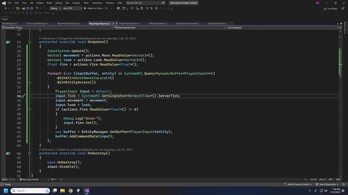Close the PlayerInputSystem.cs tab
The height and width of the screenshot is (195, 348).
pos(116,23)
